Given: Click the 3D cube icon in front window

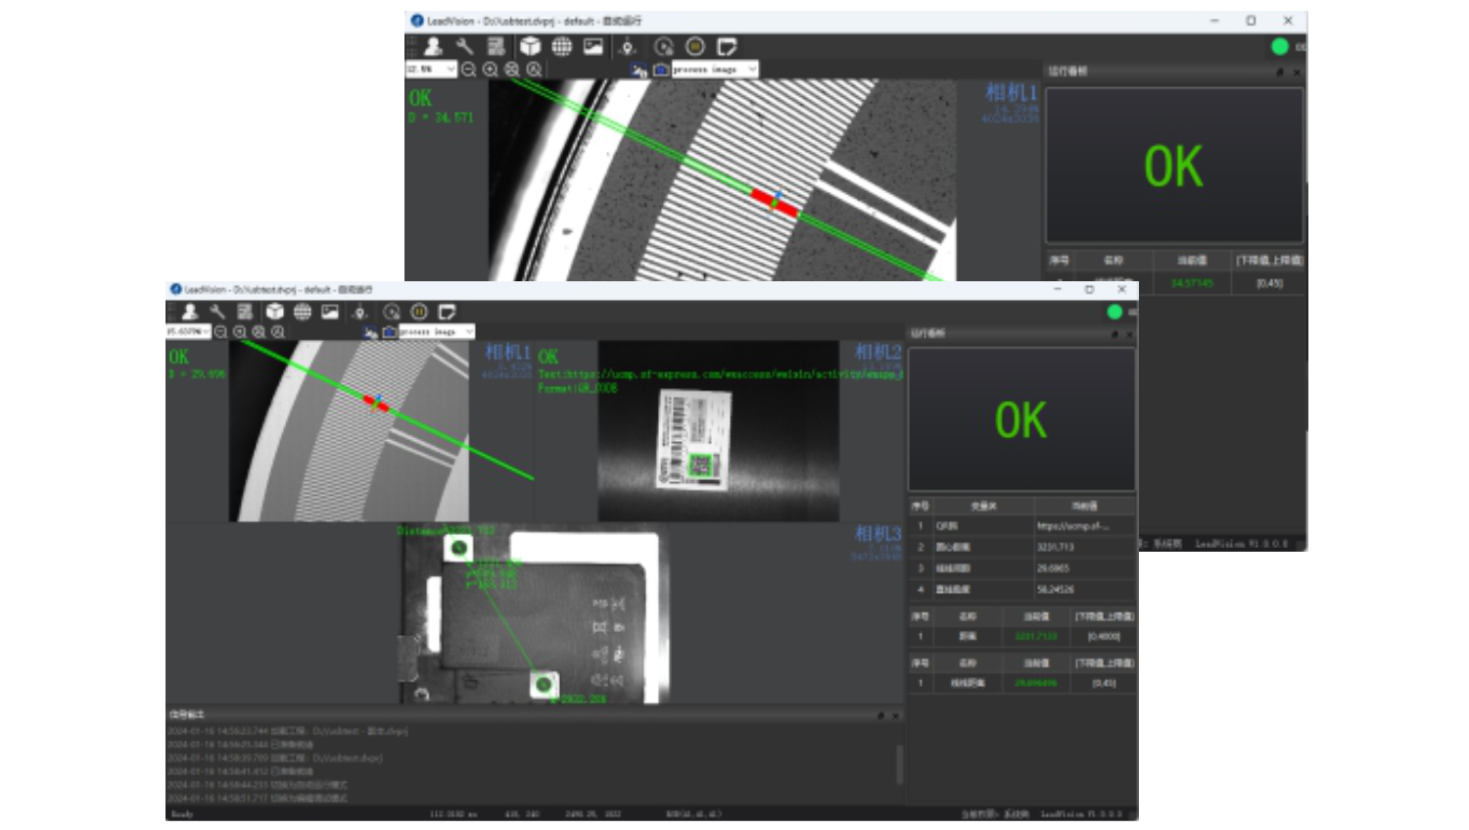Looking at the screenshot, I should tap(275, 312).
